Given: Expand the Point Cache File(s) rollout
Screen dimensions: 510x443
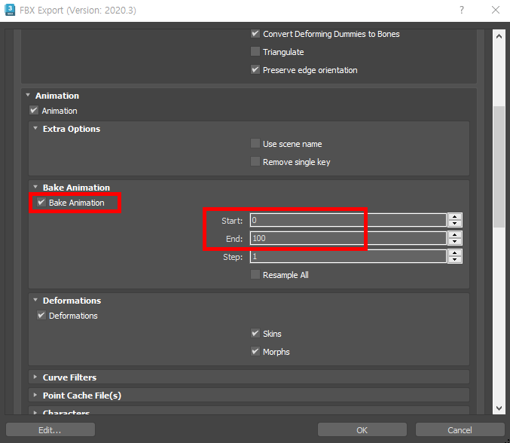Looking at the screenshot, I should 35,396.
